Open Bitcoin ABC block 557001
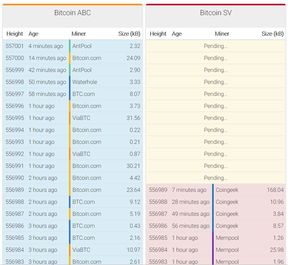Screen dimensions: 288x265 (x=15, y=46)
